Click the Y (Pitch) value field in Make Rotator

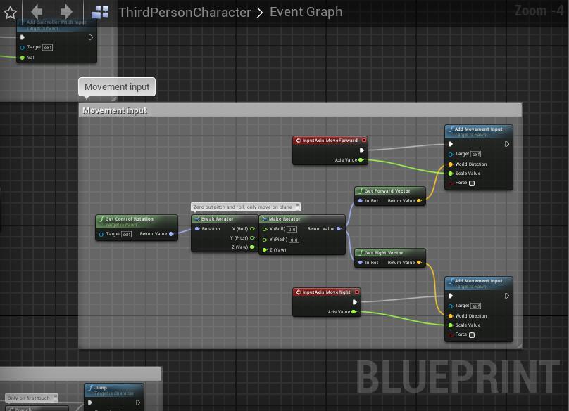(294, 240)
